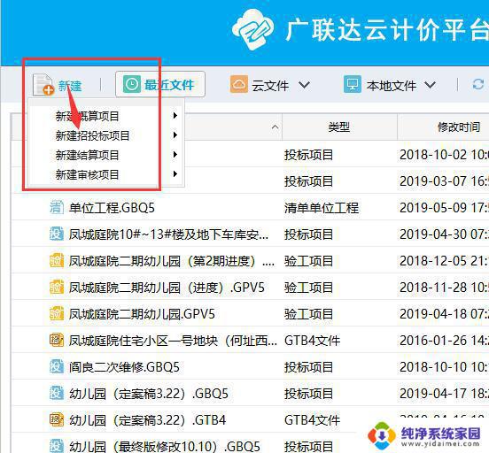The image size is (489, 453).
Task: Sort by the 修改时间 column header
Action: click(x=459, y=127)
